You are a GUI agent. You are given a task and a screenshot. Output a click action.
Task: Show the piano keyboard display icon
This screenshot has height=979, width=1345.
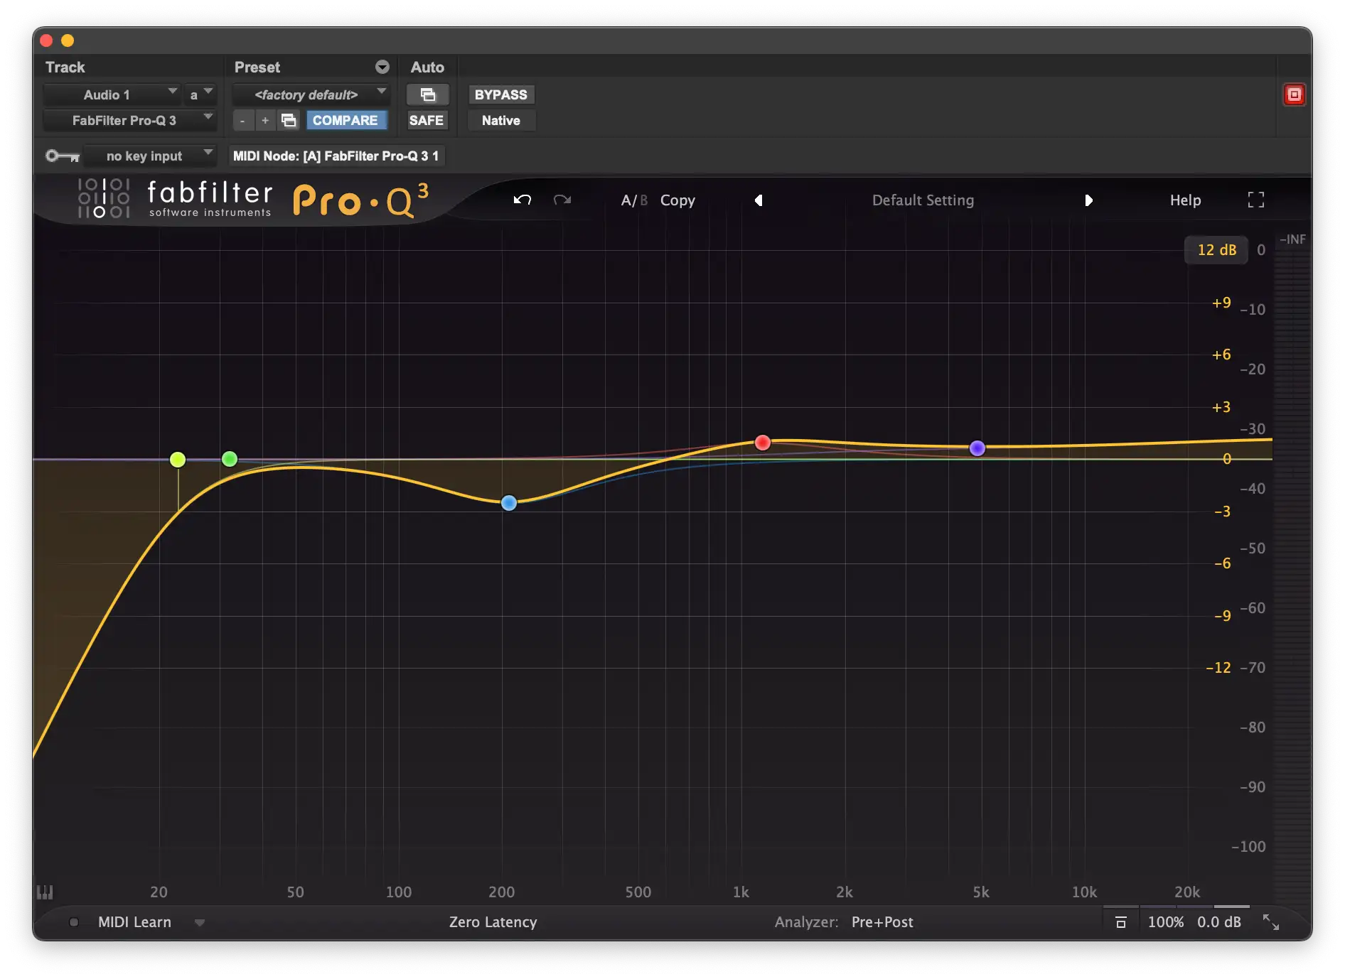pyautogui.click(x=45, y=892)
